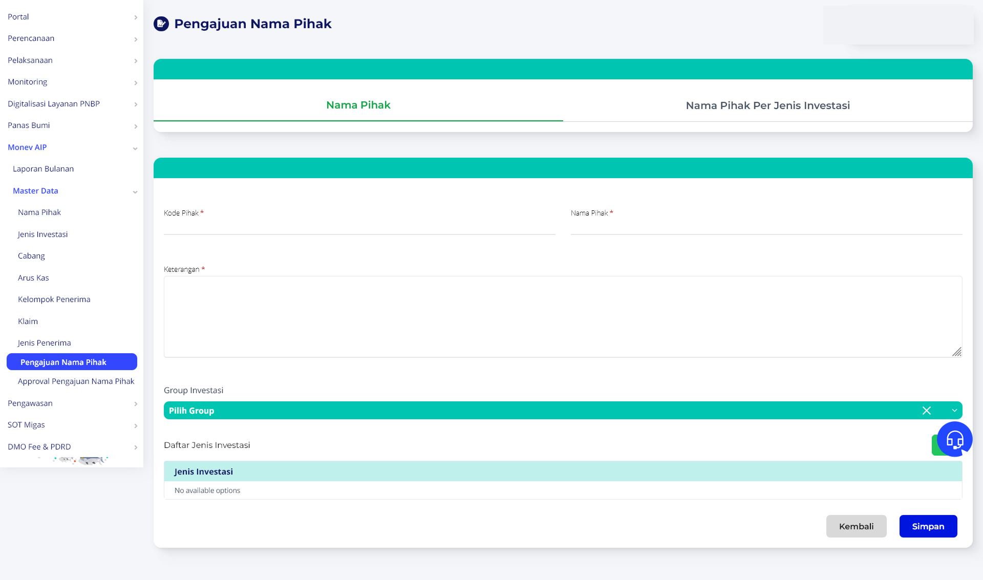Image resolution: width=983 pixels, height=580 pixels.
Task: Open the Cabang sidebar item
Action: 31,256
